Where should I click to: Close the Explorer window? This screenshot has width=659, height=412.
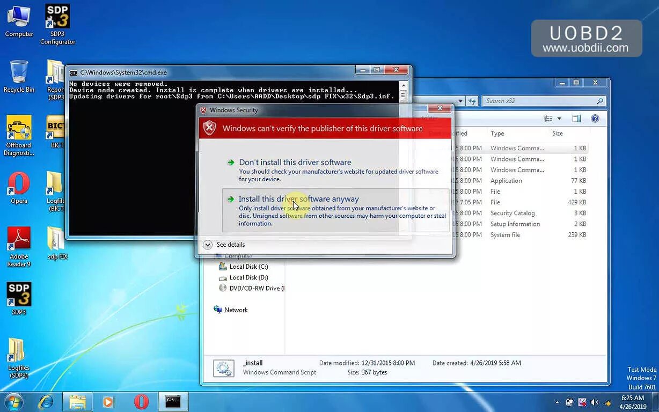[595, 83]
